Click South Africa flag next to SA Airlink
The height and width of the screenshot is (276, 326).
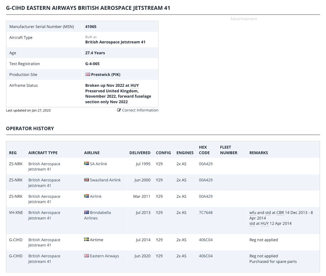(x=86, y=163)
